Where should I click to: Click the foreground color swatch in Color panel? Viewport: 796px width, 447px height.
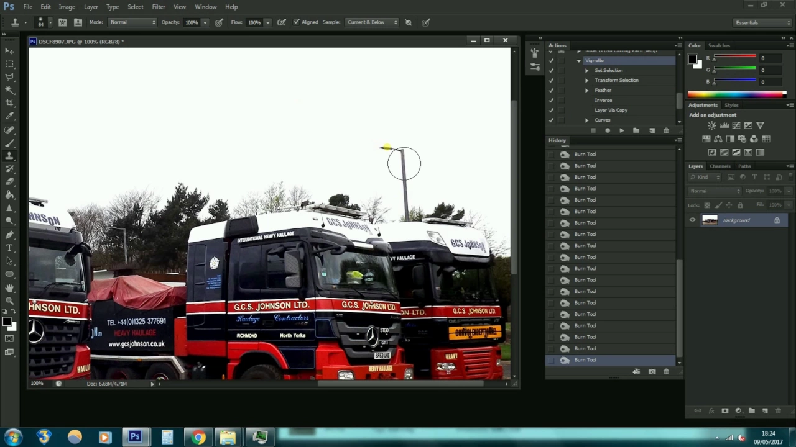click(x=692, y=59)
